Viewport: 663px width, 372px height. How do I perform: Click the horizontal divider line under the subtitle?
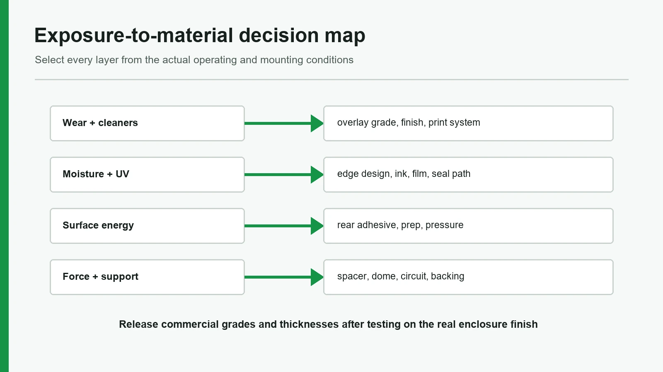click(x=331, y=79)
